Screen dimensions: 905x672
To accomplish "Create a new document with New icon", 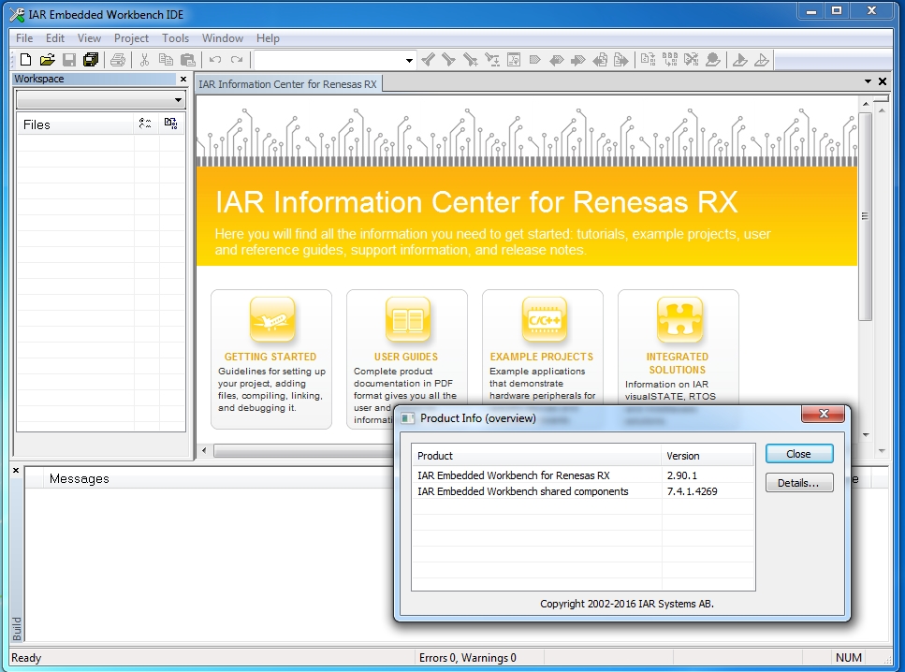I will [25, 60].
